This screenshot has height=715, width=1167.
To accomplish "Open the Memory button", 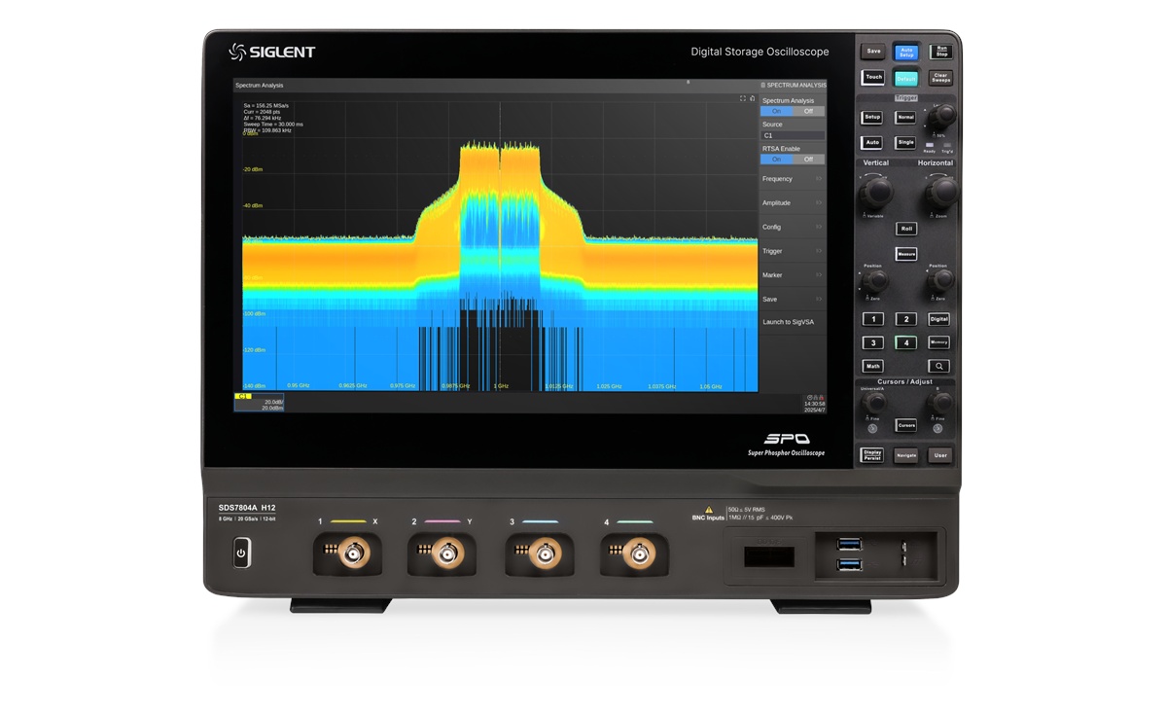I will coord(938,342).
